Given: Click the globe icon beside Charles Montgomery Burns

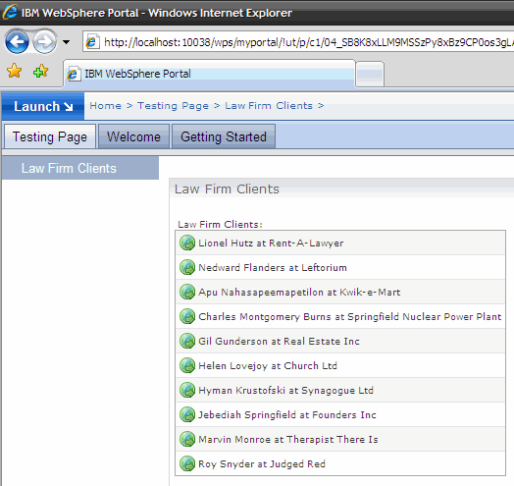Looking at the screenshot, I should 187,317.
